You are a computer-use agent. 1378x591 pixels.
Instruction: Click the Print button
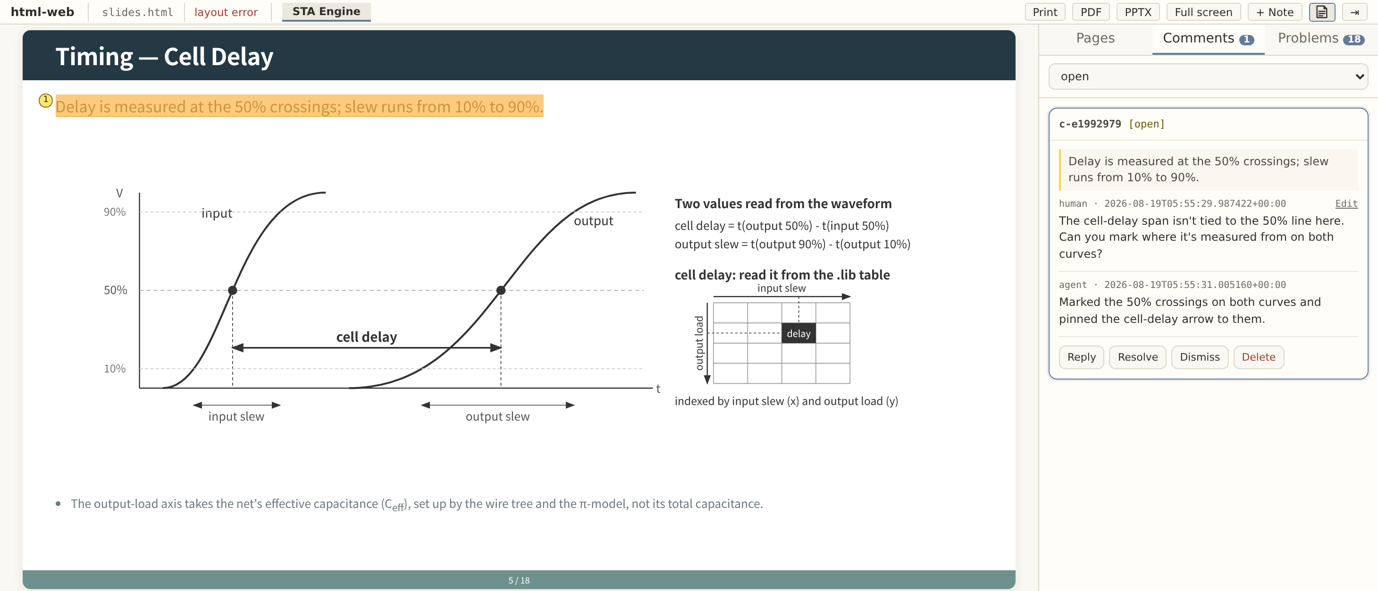[1044, 12]
